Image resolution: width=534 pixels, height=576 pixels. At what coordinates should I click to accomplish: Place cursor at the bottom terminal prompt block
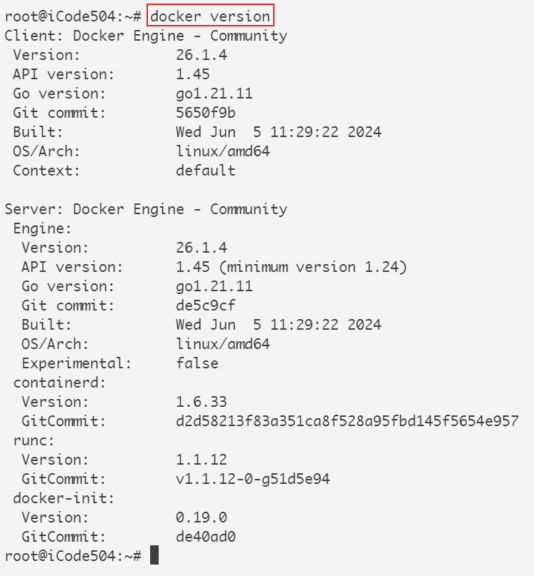[154, 555]
